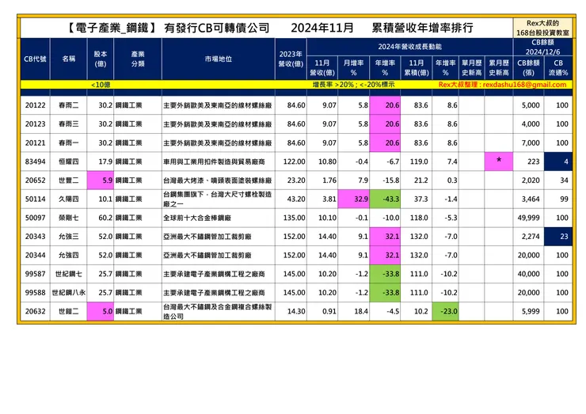The height and width of the screenshot is (414, 586).
Task: Click the name 世豐二
Action: pos(68,180)
